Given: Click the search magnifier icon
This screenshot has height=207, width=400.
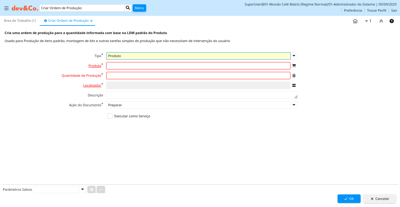Looking at the screenshot, I should 128,8.
